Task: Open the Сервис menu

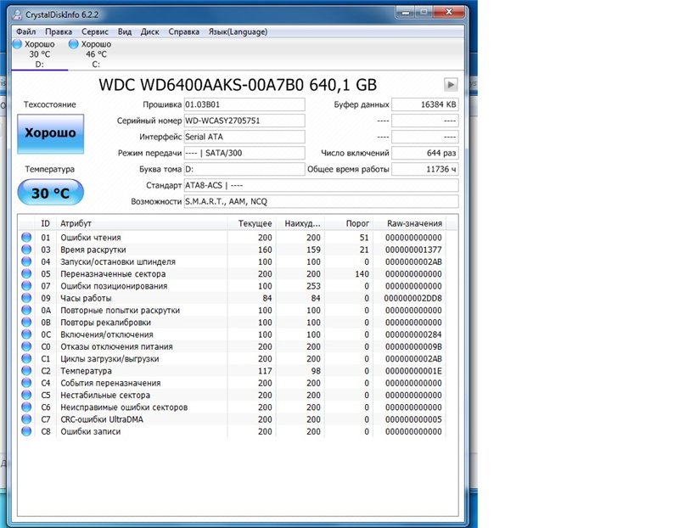Action: tap(95, 31)
